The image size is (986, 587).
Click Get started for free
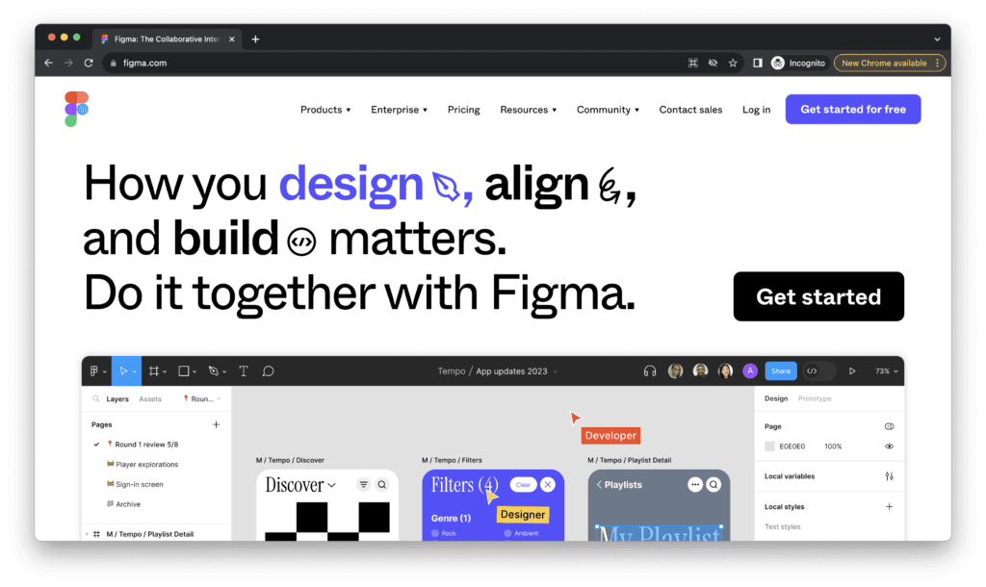(852, 109)
